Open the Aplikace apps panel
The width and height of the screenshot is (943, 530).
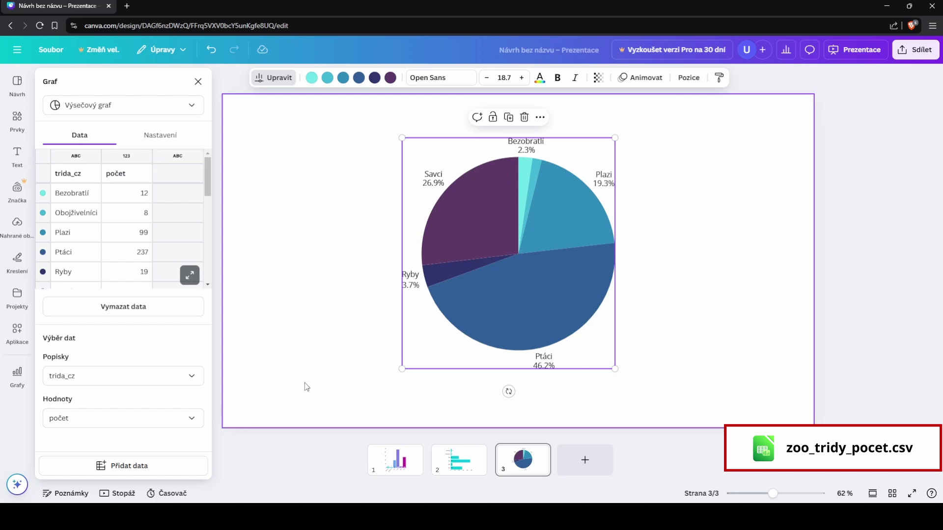[17, 333]
